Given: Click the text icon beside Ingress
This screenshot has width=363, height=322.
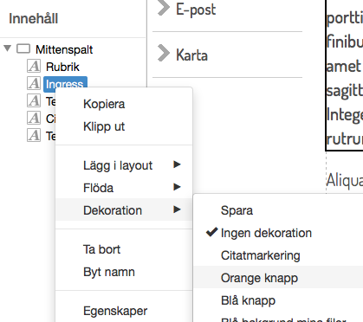Looking at the screenshot, I should tap(34, 83).
